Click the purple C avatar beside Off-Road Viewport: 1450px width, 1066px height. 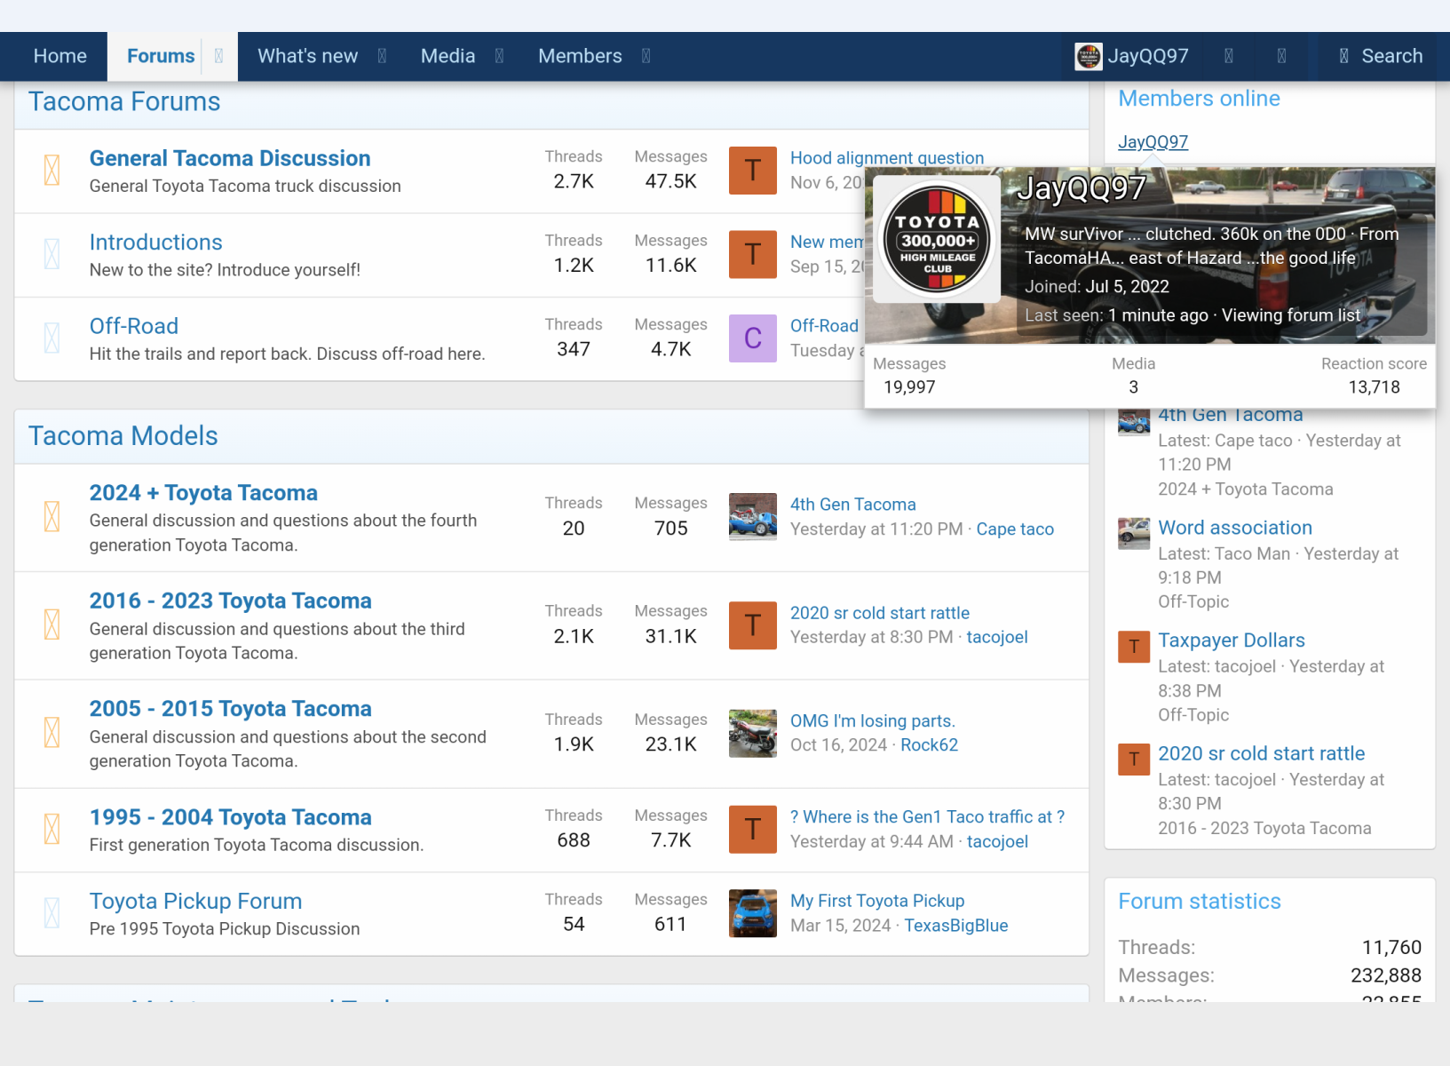point(752,338)
